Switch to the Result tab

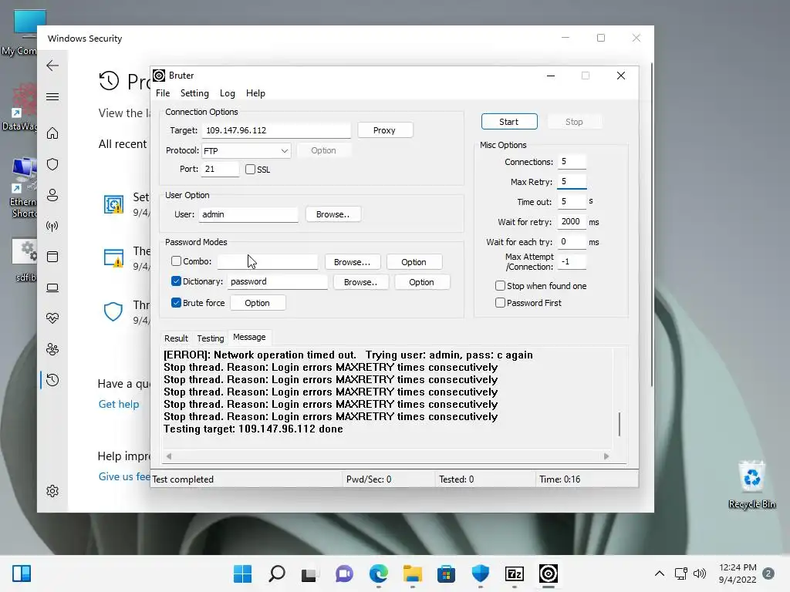pyautogui.click(x=176, y=338)
